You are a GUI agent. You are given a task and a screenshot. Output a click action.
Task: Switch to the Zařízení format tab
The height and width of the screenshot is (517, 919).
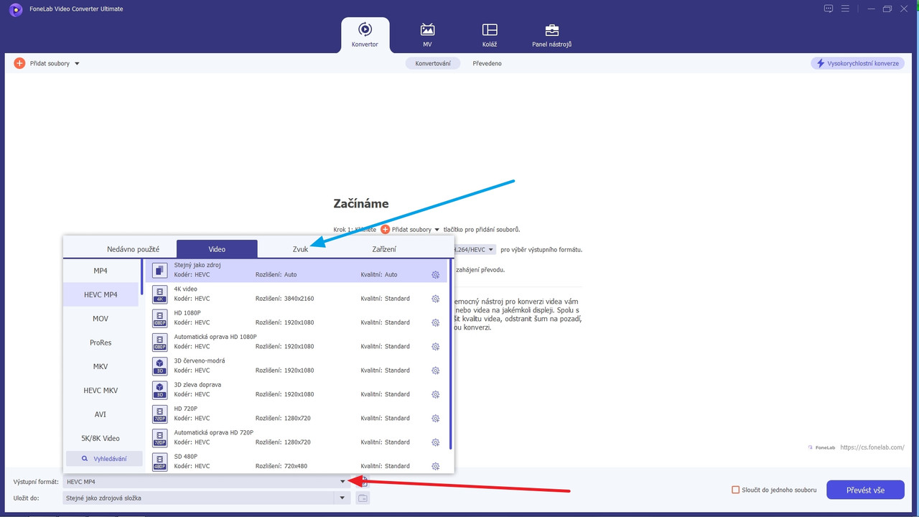(x=384, y=249)
